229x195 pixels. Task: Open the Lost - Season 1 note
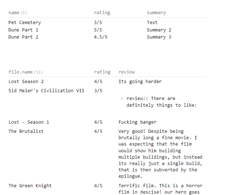pyautogui.click(x=29, y=122)
